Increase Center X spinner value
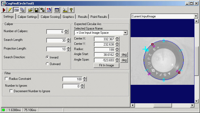Image resolution: width=200 pixels, height=113 pixels. pyautogui.click(x=117, y=38)
